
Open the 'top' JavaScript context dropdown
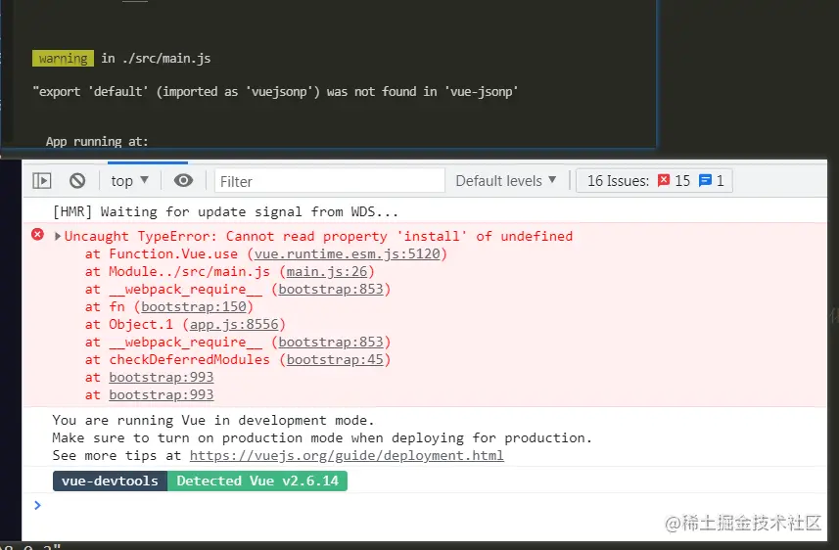129,181
